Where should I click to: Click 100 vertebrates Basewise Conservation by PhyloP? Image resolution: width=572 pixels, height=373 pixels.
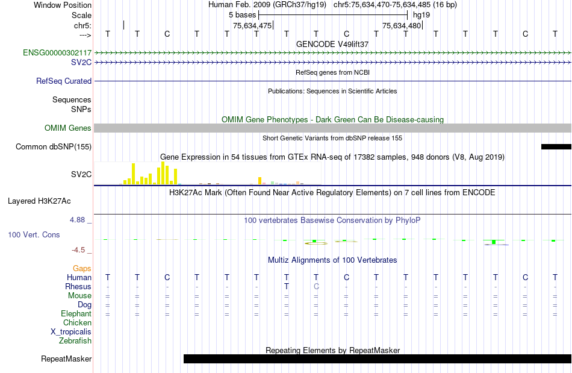(x=332, y=220)
